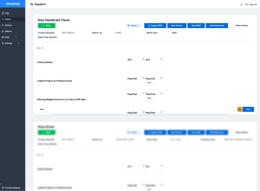
Task: Open comment icon for first Lot Code Pass/Fail
Action: [x=144, y=93]
